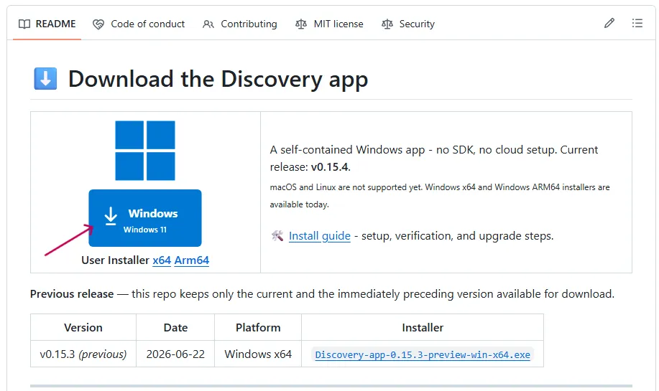Click the 'Installer' column header

coord(423,327)
